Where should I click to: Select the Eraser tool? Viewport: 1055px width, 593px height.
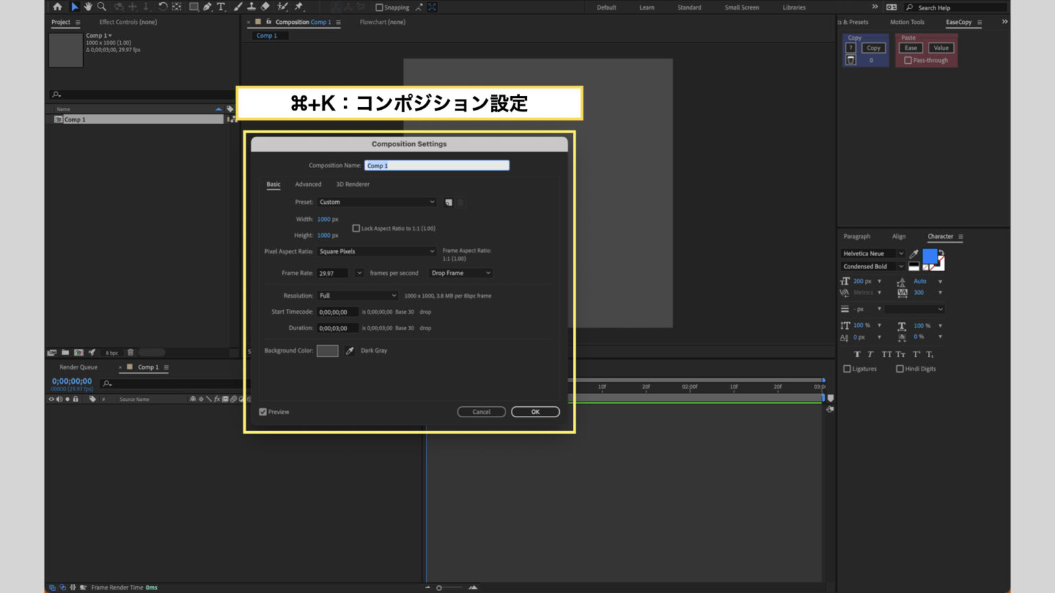[x=266, y=7]
